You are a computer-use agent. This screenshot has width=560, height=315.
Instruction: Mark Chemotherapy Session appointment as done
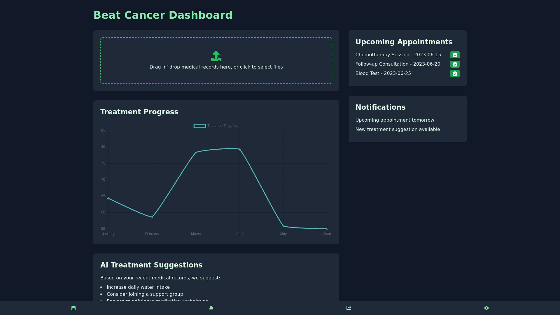click(x=455, y=55)
